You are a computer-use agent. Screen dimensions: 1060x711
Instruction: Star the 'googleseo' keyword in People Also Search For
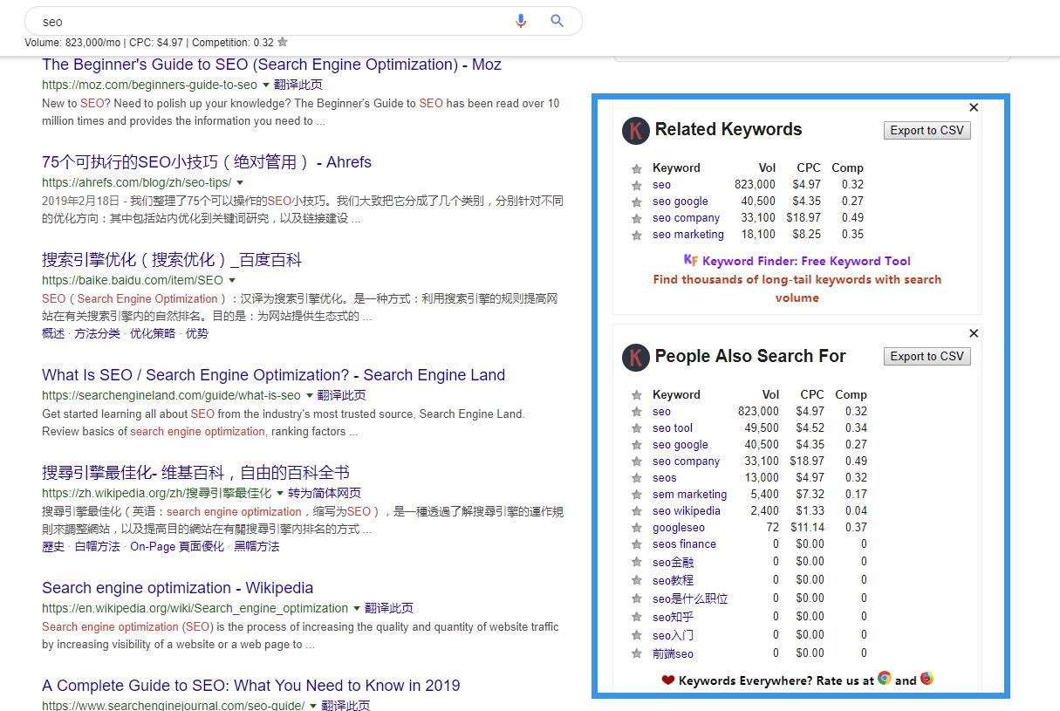click(x=638, y=527)
